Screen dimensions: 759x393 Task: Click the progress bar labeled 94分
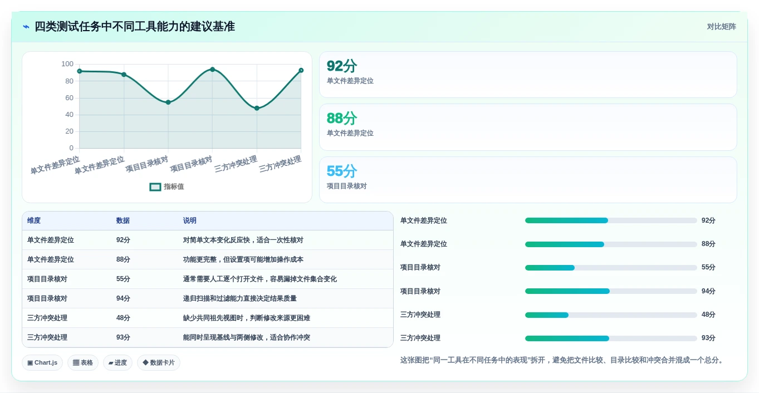click(611, 291)
